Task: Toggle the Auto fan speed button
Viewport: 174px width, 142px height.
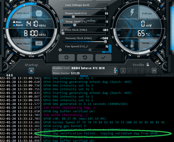Action: coord(107,52)
